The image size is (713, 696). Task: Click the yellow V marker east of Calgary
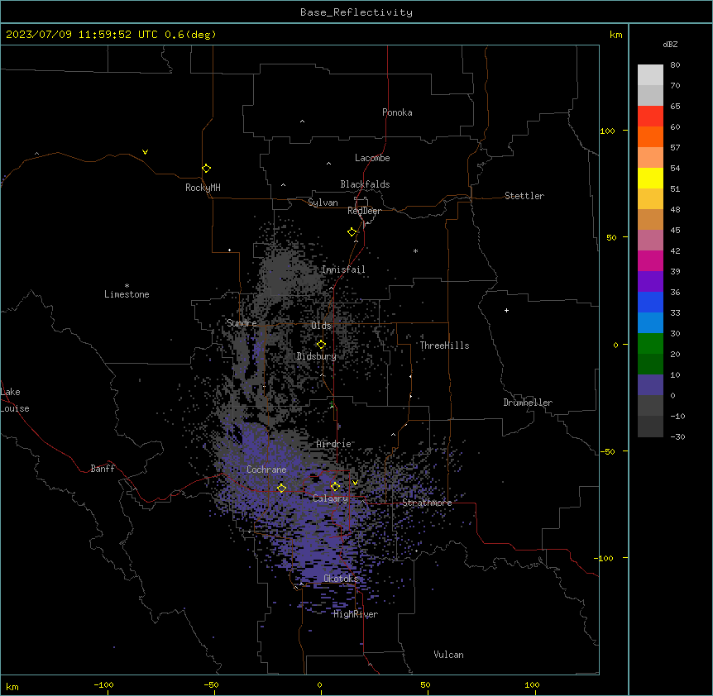tap(355, 483)
